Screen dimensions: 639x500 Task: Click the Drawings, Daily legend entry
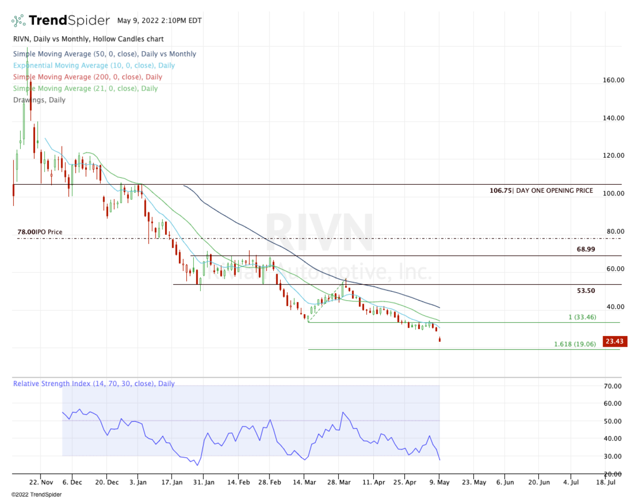[39, 100]
